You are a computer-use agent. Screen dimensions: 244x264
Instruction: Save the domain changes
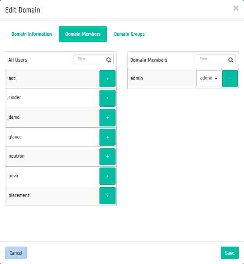230,253
